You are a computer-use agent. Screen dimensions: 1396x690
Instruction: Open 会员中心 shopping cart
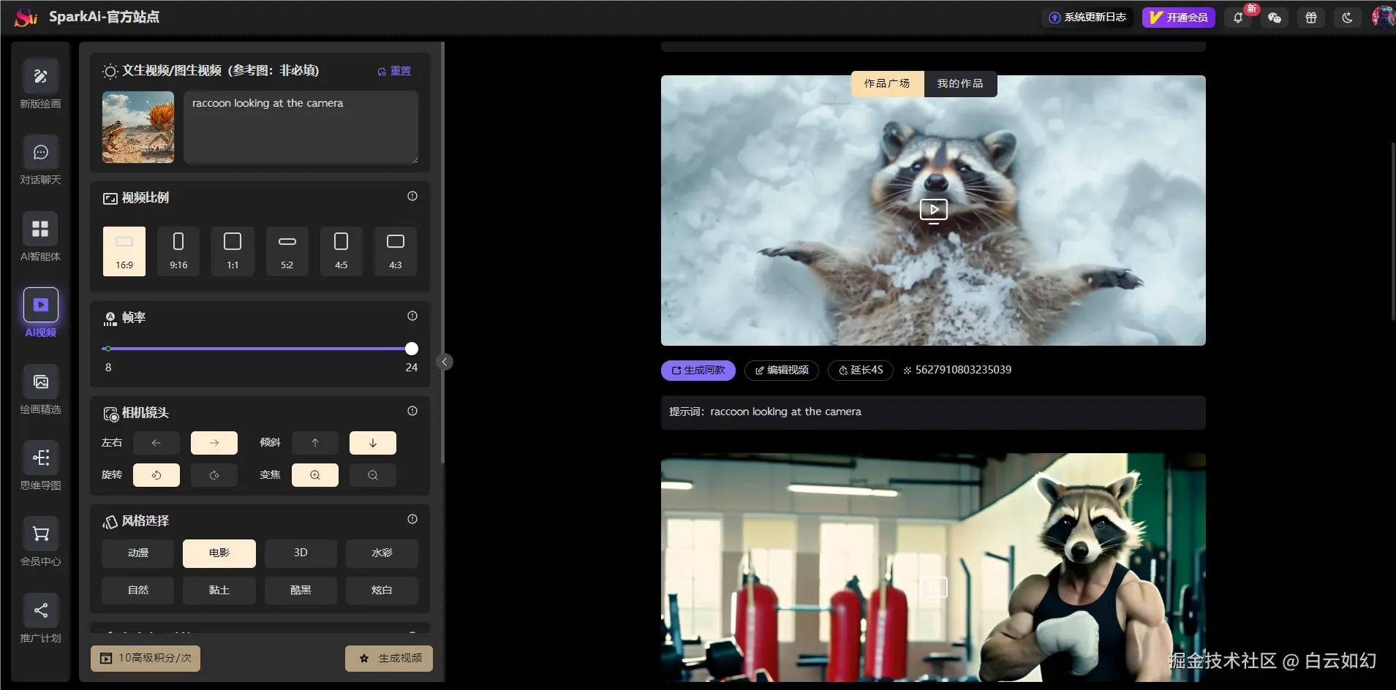tap(40, 542)
